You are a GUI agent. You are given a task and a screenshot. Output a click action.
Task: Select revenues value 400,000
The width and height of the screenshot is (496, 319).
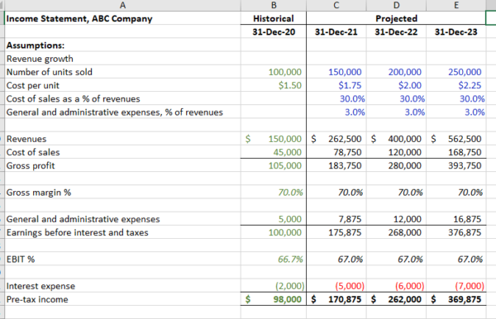pos(396,139)
